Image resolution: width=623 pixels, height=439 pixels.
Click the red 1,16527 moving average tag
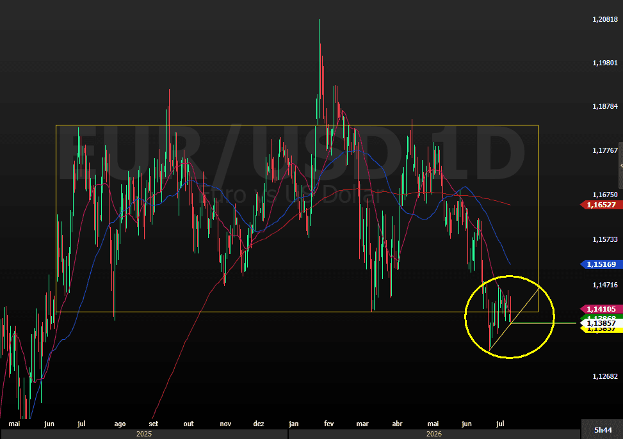(601, 205)
